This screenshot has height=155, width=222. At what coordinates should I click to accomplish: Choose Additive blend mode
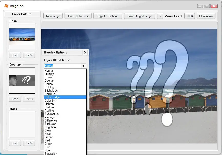click(x=65, y=110)
